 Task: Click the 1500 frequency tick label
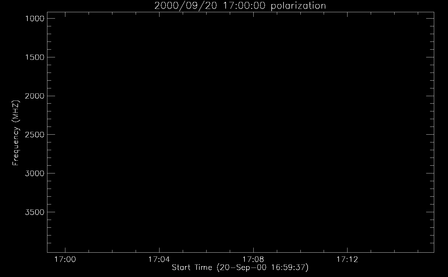coord(34,57)
